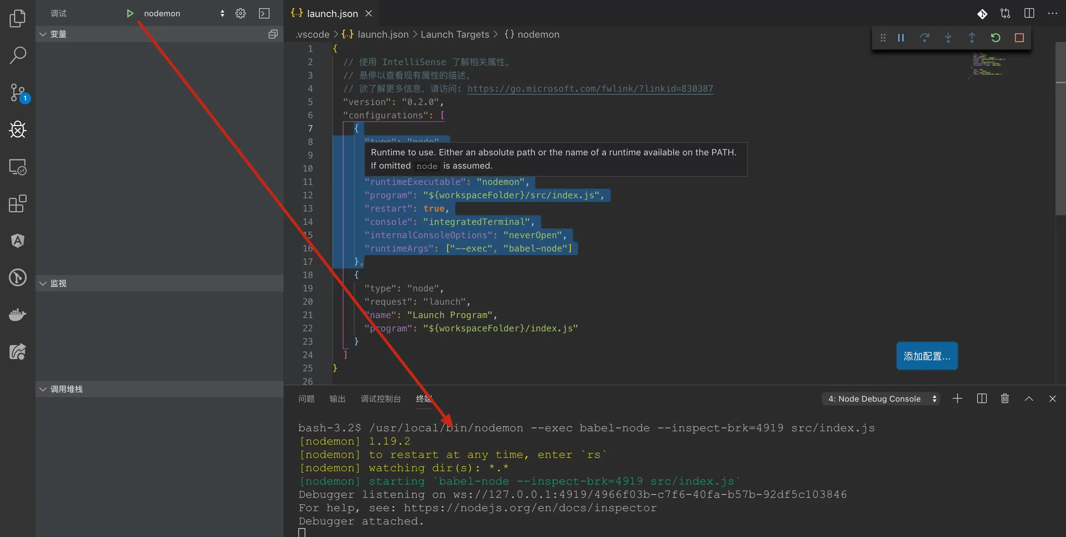1066x537 pixels.
Task: Open the Extensions view
Action: point(17,203)
